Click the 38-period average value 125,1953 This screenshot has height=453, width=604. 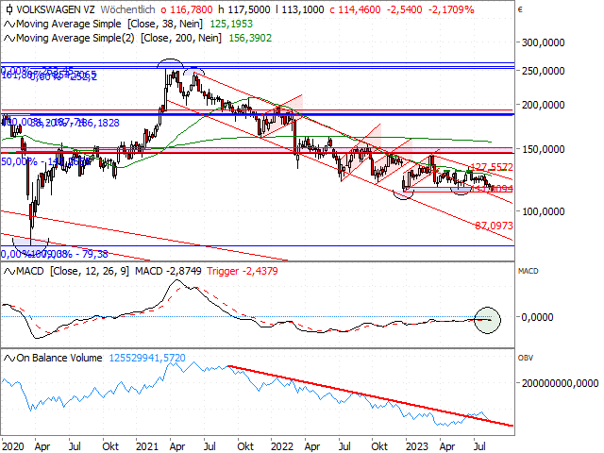[x=231, y=24]
